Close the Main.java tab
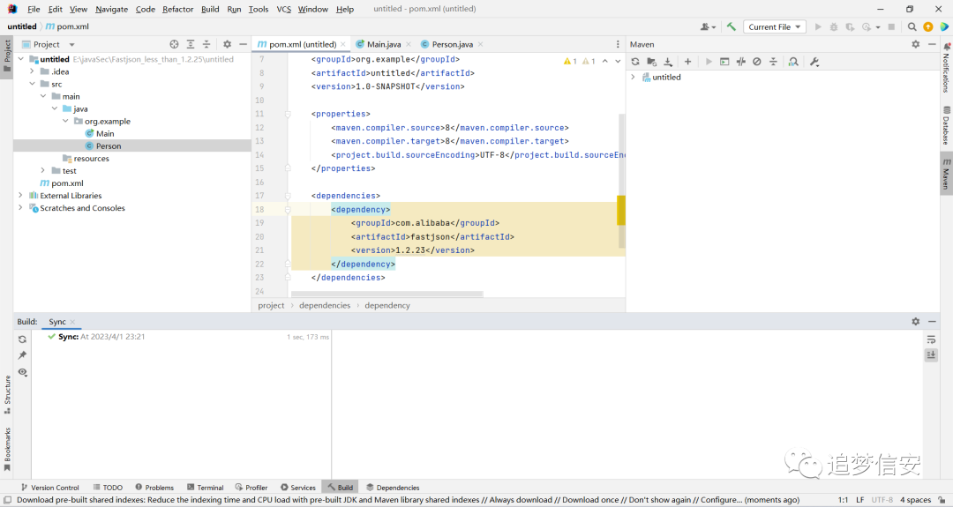953x507 pixels. coord(409,44)
